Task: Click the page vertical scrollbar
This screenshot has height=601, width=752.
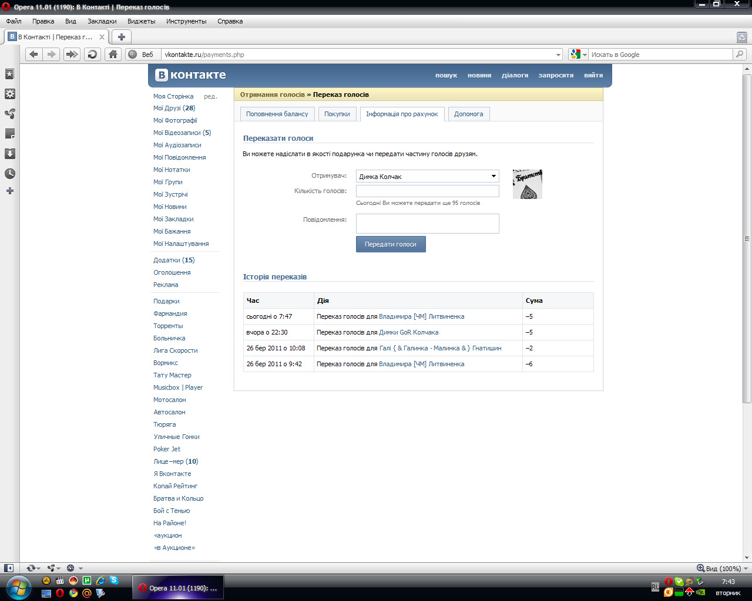Action: (747, 238)
